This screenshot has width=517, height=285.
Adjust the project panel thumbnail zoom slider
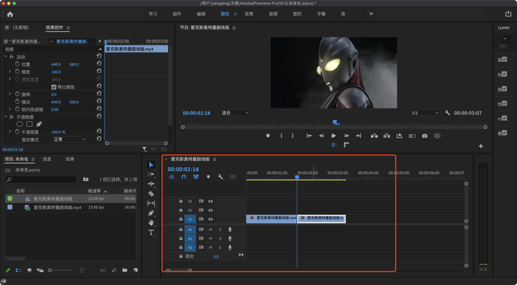pos(60,270)
